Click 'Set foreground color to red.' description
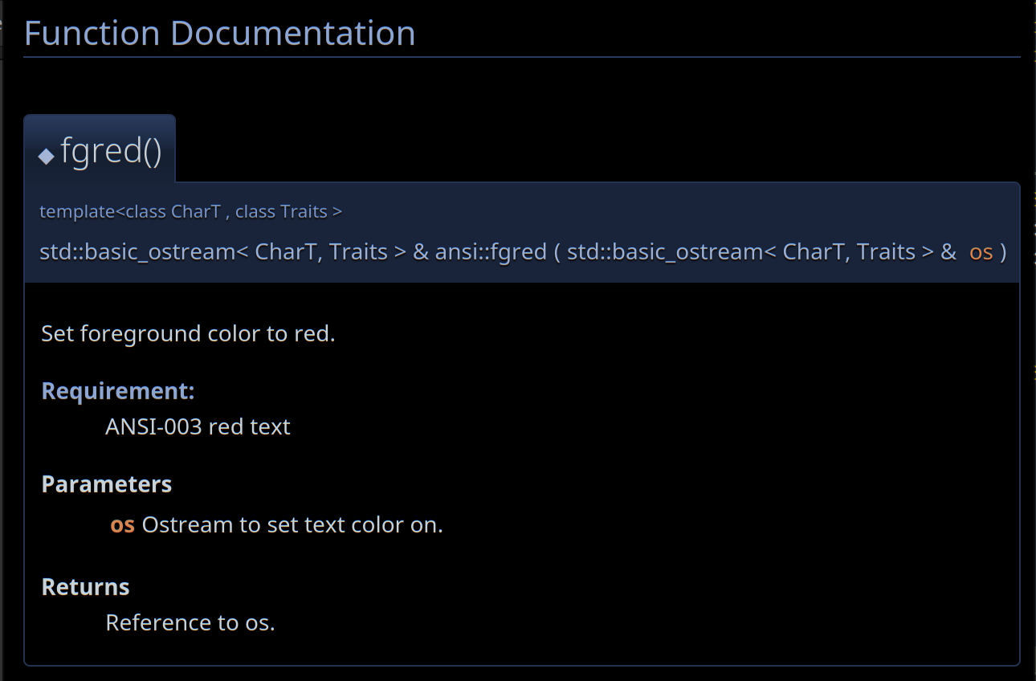Viewport: 1036px width, 681px height. [188, 333]
